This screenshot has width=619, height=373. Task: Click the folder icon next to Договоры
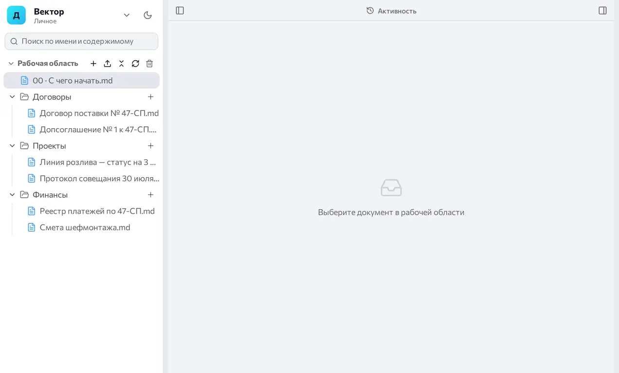coord(24,97)
